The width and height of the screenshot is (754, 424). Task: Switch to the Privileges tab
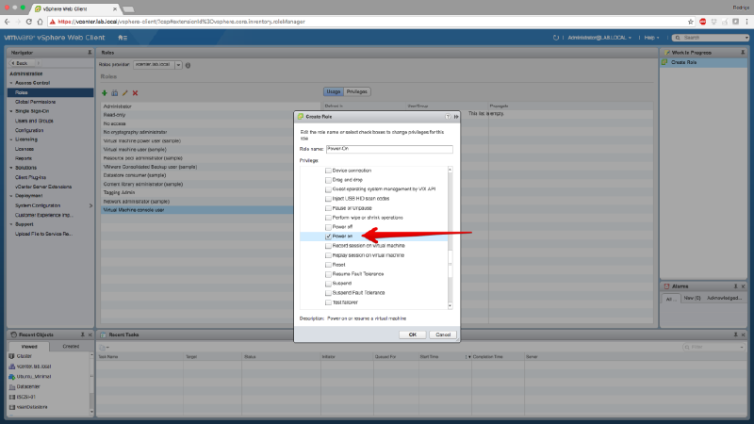[x=357, y=91]
